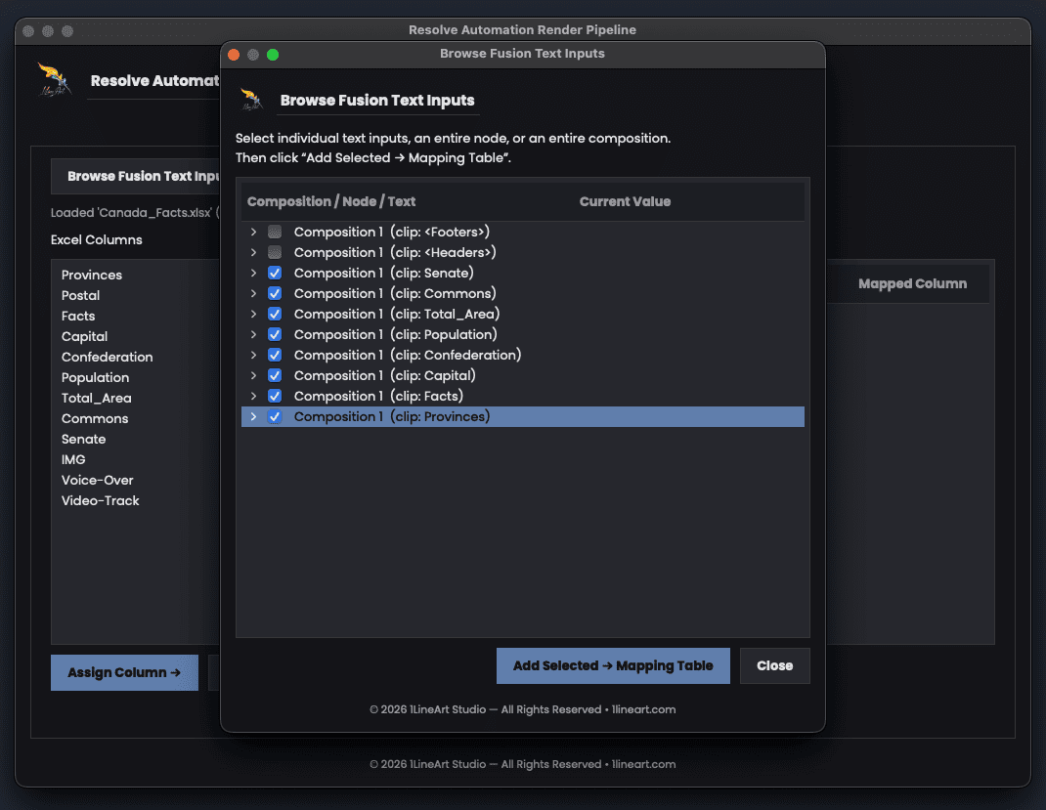The width and height of the screenshot is (1046, 810).
Task: Select Video-Track in Excel Columns list
Action: (100, 500)
